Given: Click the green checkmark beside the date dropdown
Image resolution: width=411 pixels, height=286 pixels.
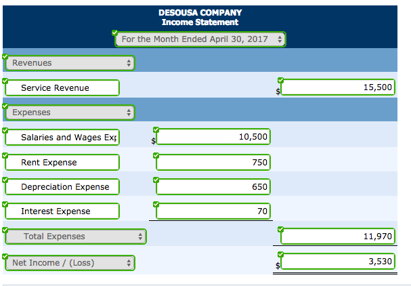Looking at the screenshot, I should [115, 33].
